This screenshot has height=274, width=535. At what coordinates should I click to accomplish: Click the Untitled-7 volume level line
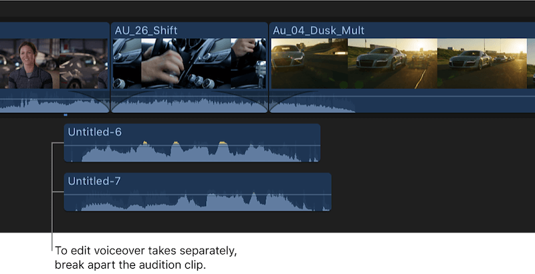(x=197, y=194)
